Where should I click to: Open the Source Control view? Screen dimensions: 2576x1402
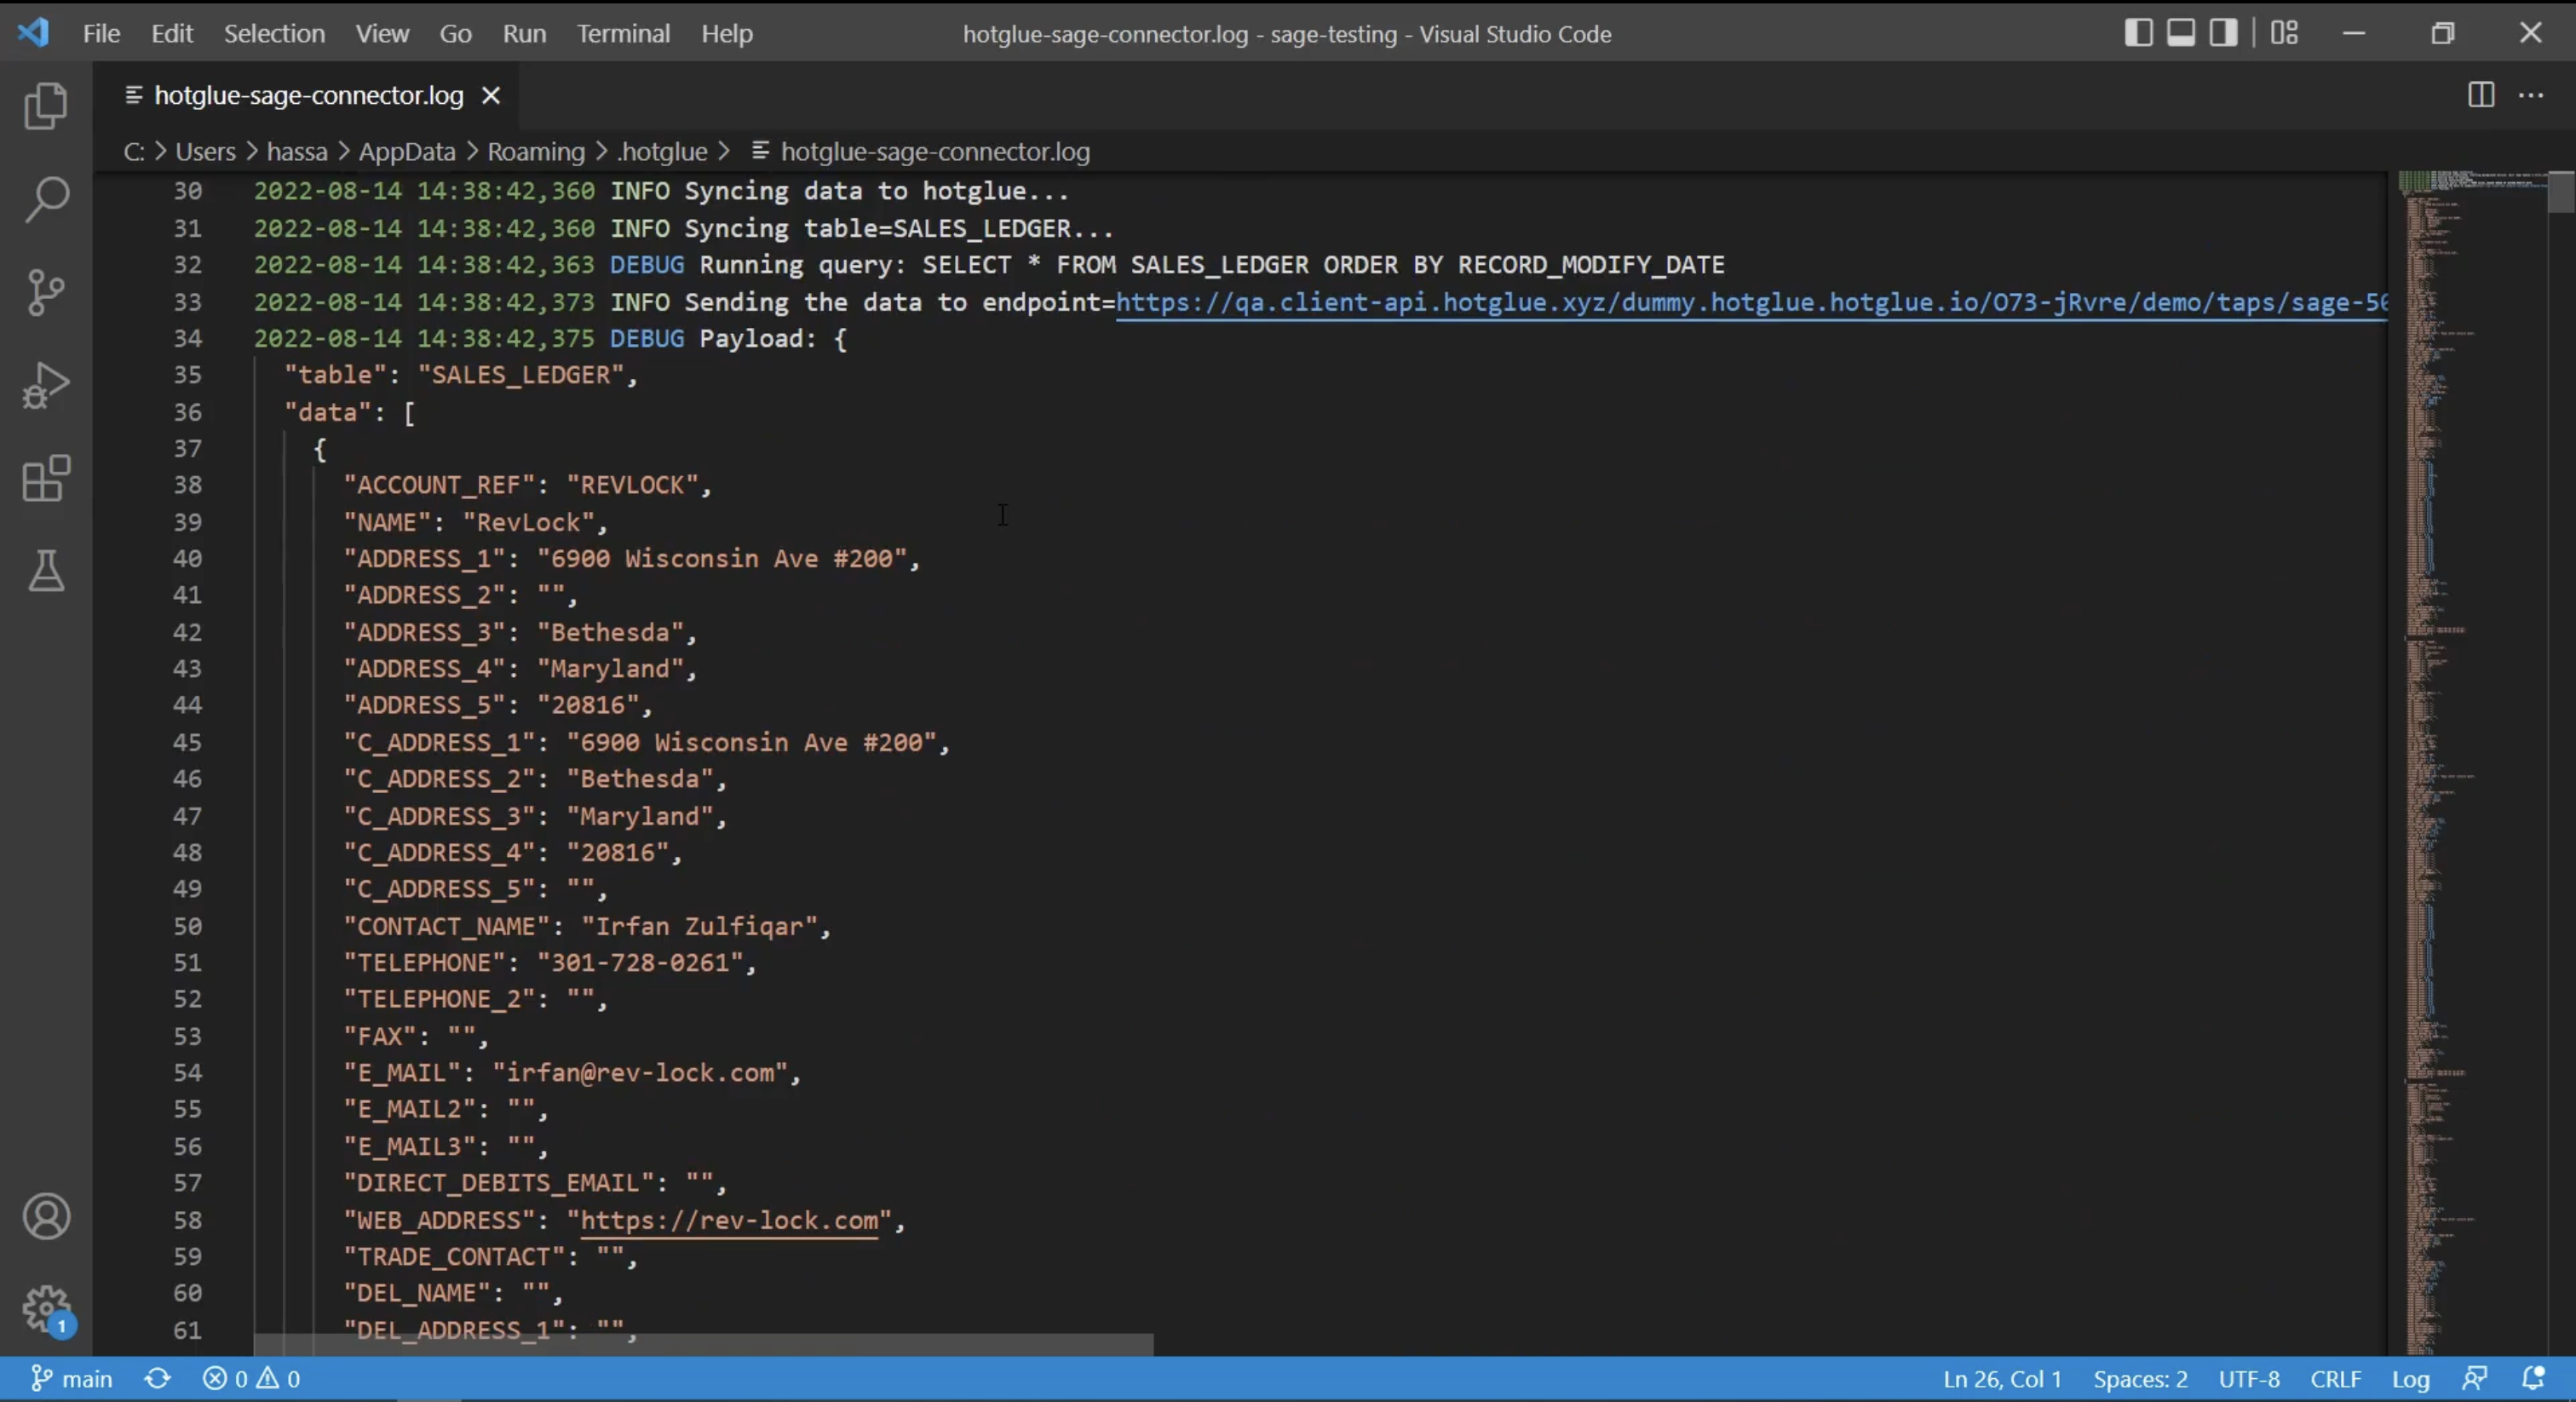click(46, 292)
